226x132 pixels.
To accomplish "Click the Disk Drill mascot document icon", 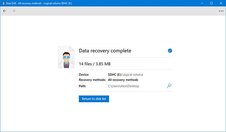I will pos(66,57).
